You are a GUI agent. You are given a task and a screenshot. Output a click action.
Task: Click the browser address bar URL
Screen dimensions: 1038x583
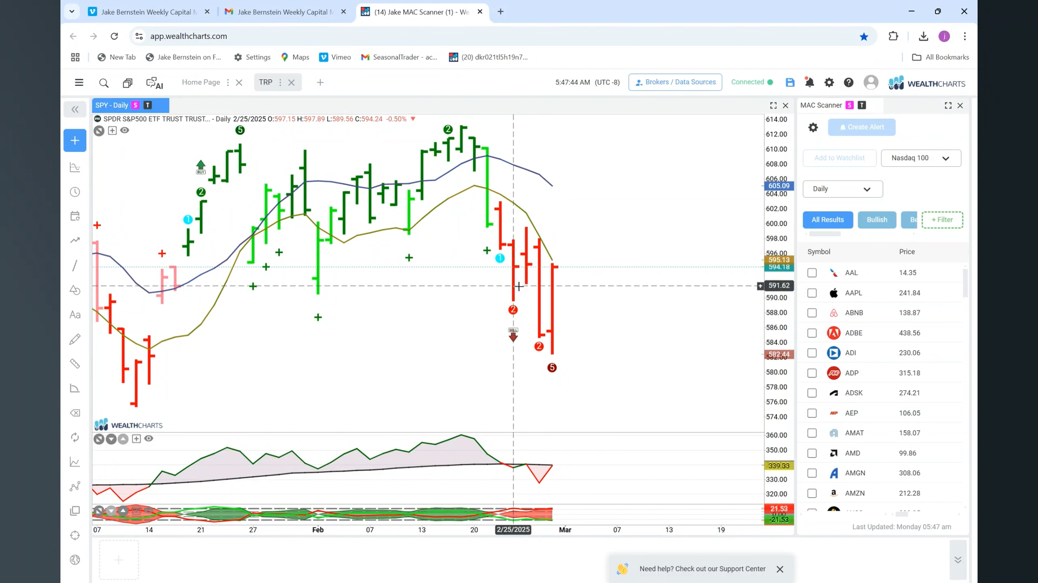point(189,36)
